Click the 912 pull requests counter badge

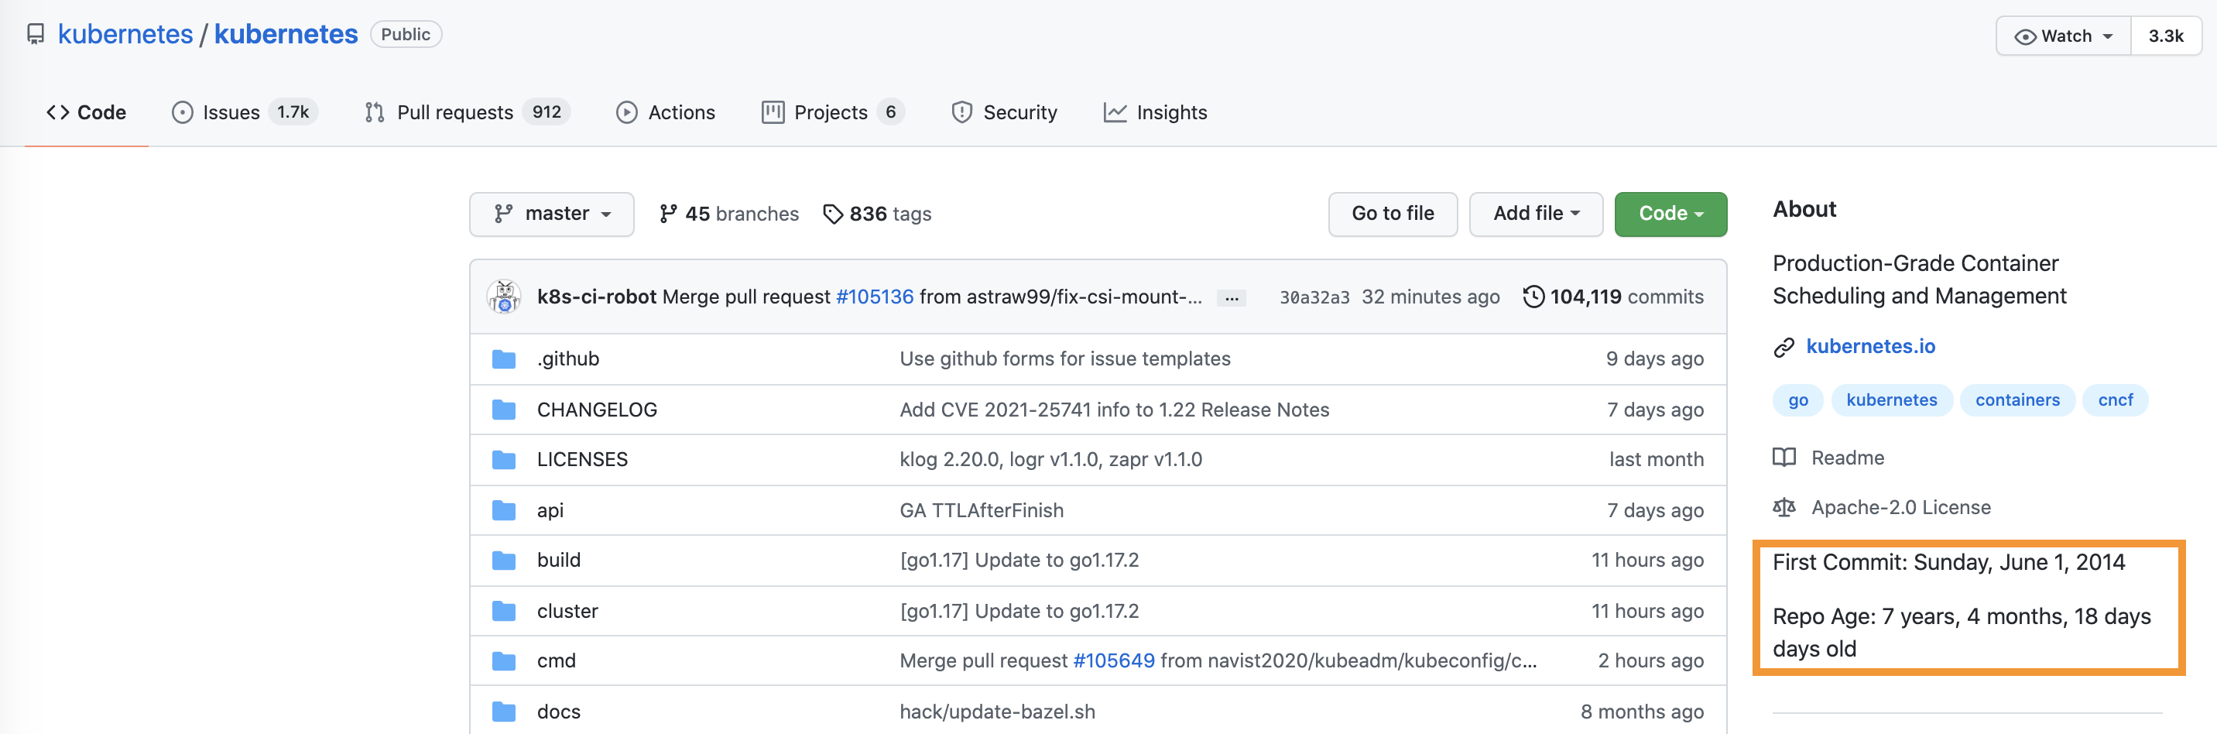[x=547, y=113]
